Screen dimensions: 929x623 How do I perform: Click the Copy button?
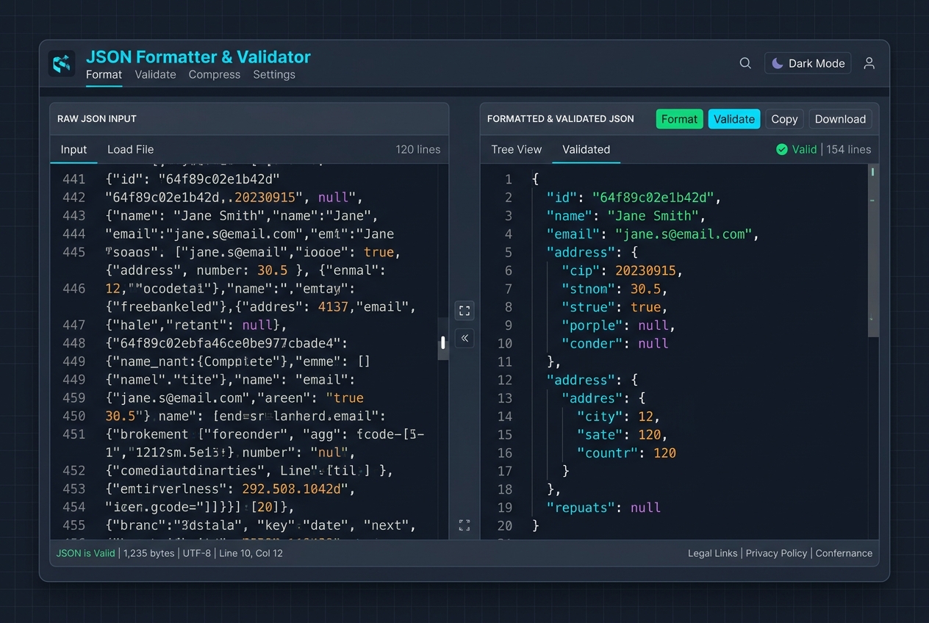(x=784, y=119)
